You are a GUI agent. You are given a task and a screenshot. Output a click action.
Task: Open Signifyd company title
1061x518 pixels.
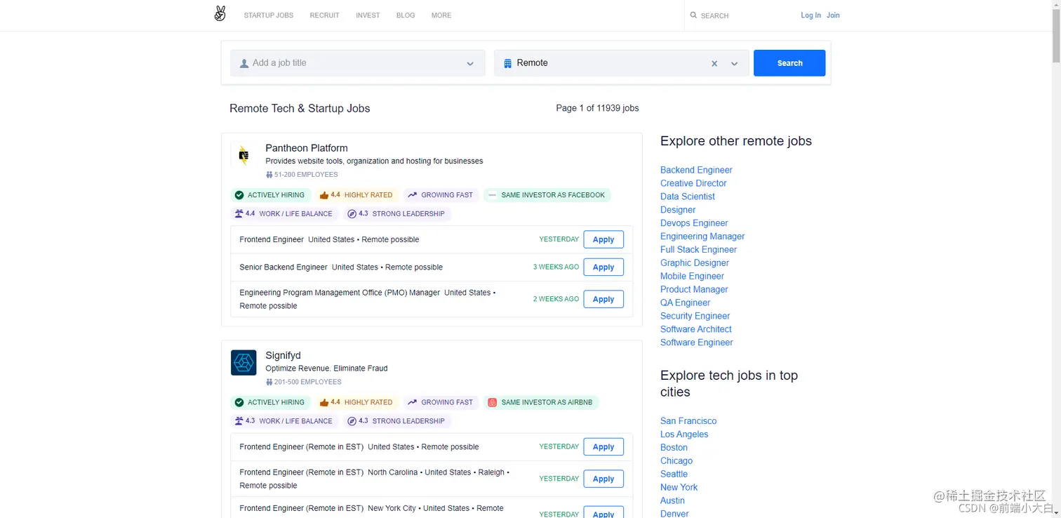(283, 356)
